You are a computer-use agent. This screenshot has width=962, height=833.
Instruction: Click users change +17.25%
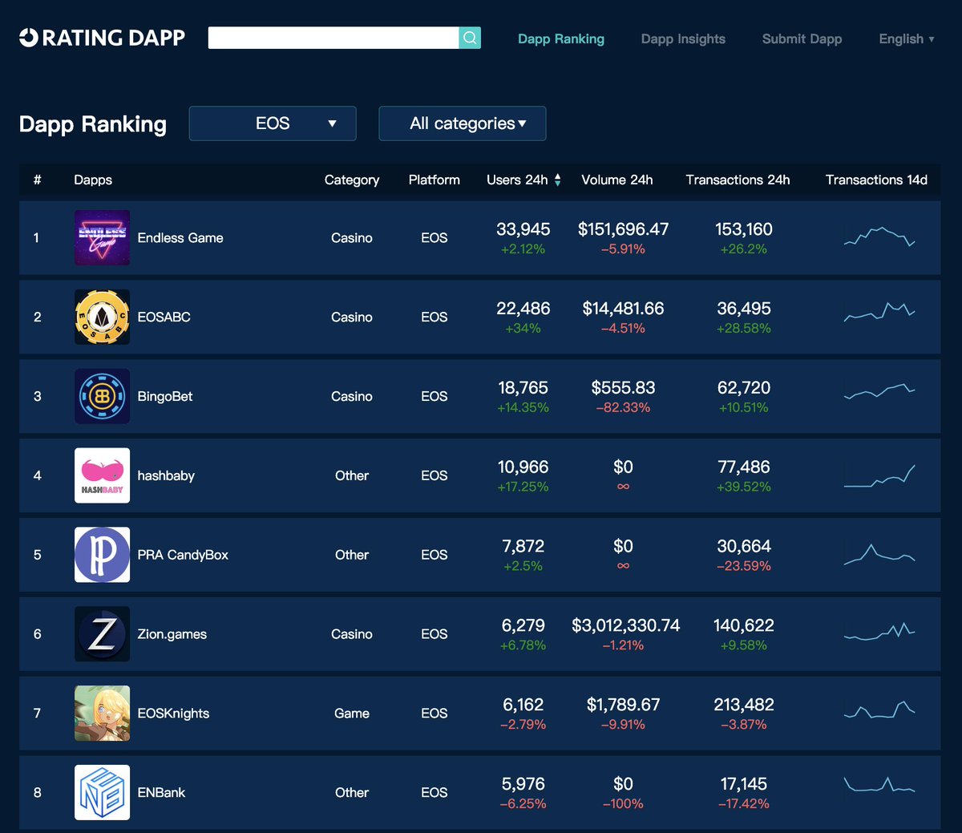(523, 487)
